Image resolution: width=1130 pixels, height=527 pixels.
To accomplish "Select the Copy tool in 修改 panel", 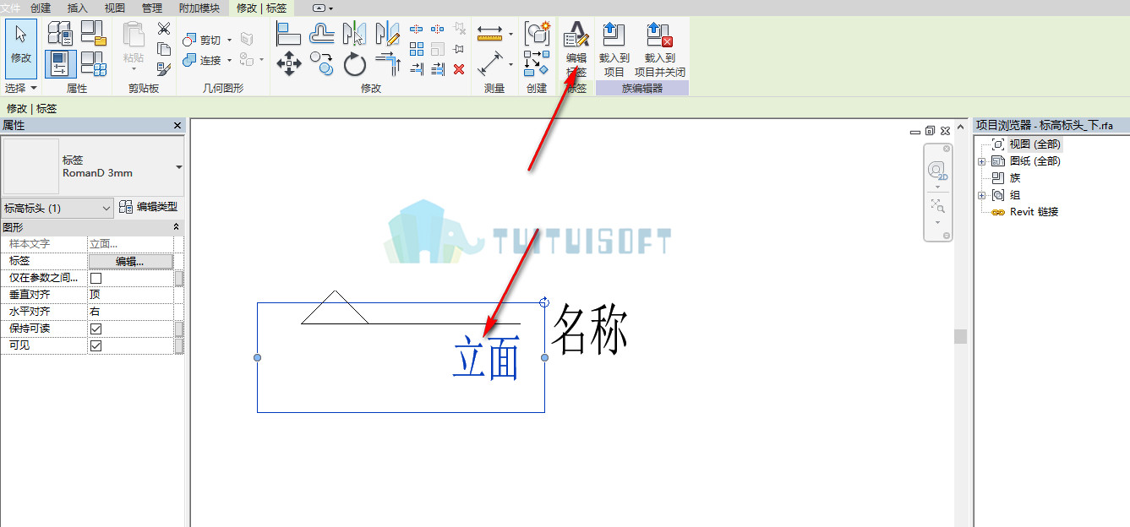I will [322, 64].
